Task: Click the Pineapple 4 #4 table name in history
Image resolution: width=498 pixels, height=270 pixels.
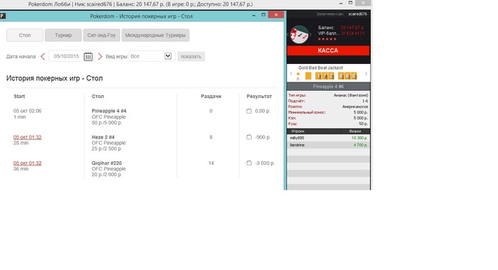Action: [x=109, y=111]
